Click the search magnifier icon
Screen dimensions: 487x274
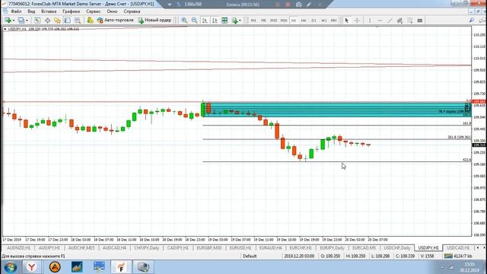point(472,21)
